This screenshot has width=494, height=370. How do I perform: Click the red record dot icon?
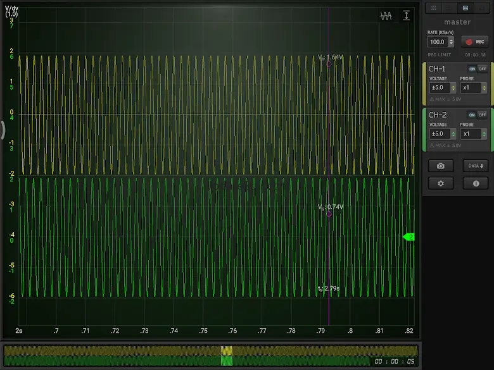469,42
